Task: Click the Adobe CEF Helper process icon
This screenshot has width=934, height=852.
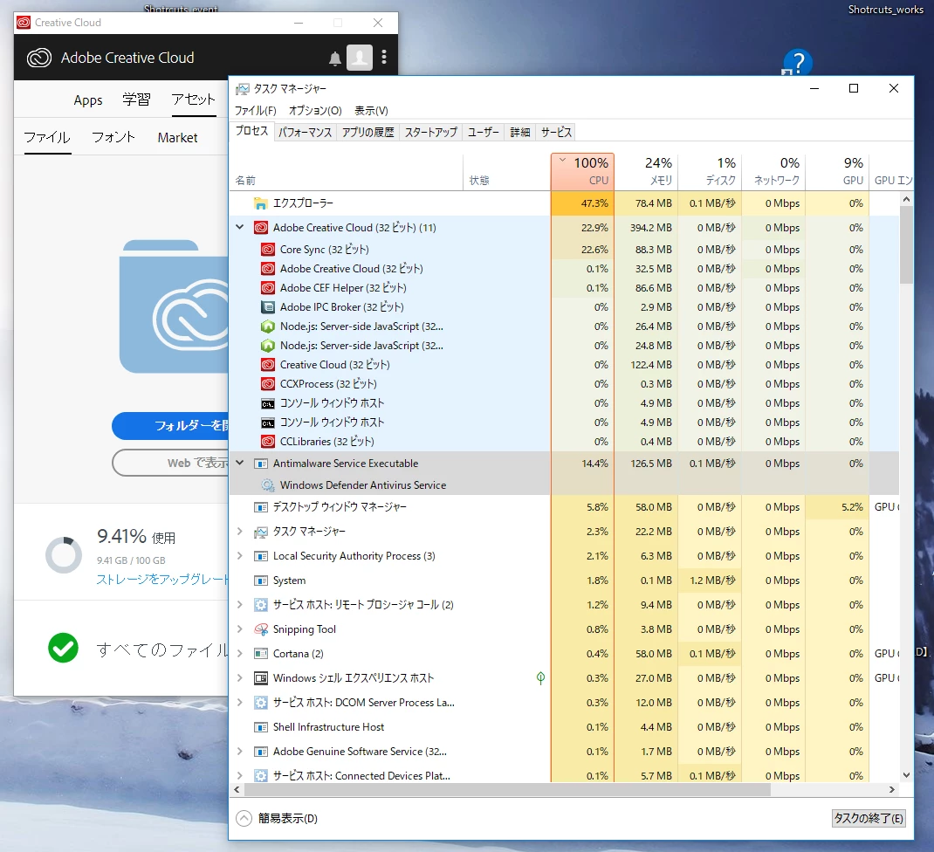Action: click(268, 288)
